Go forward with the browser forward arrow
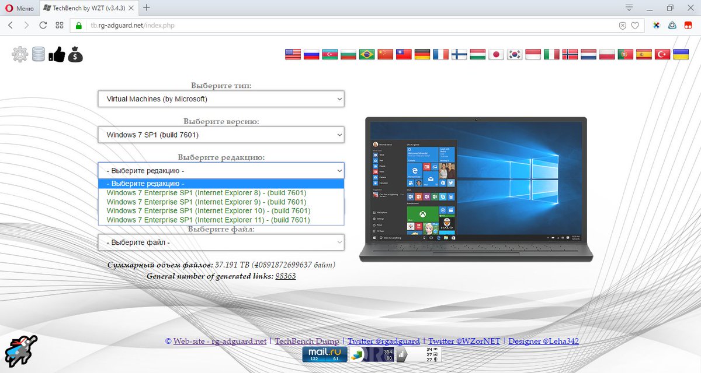The image size is (701, 373). click(x=26, y=25)
